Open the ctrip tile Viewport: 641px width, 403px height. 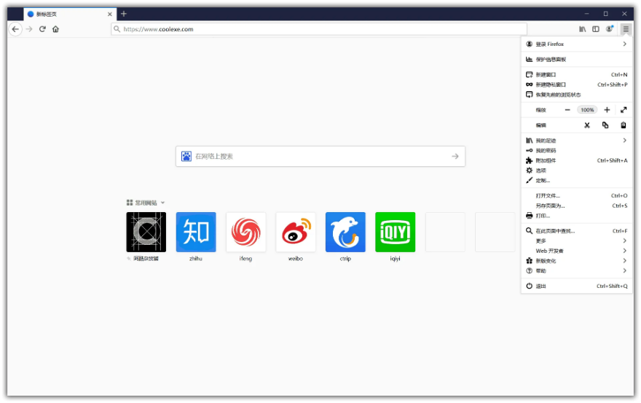(x=345, y=232)
